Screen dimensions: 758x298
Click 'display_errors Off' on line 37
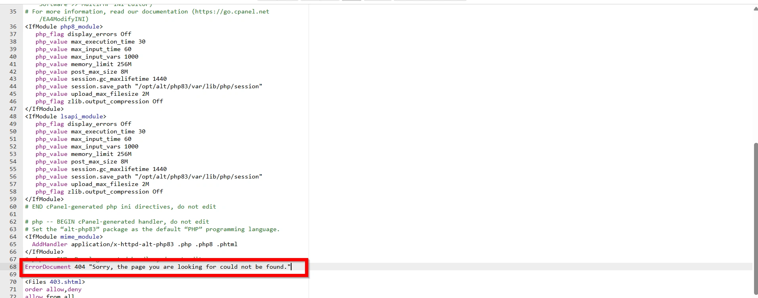[99, 34]
